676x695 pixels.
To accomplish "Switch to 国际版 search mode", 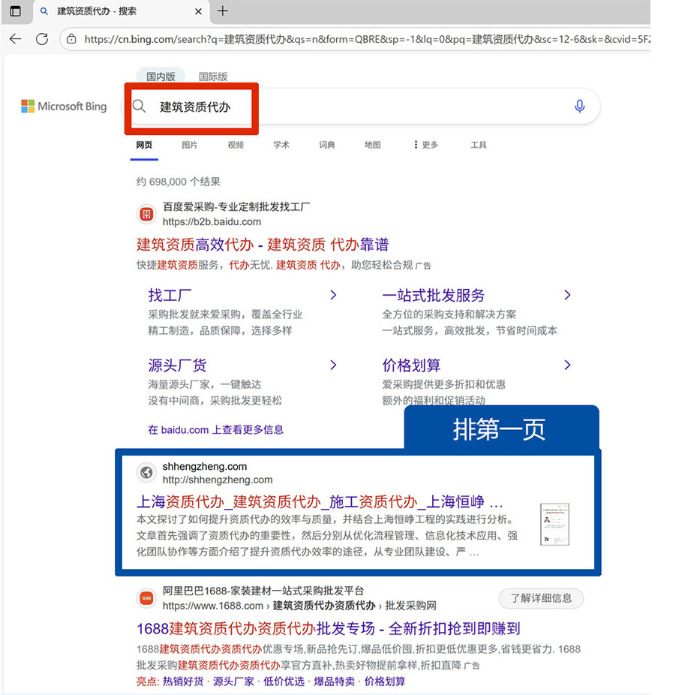I will coord(213,77).
